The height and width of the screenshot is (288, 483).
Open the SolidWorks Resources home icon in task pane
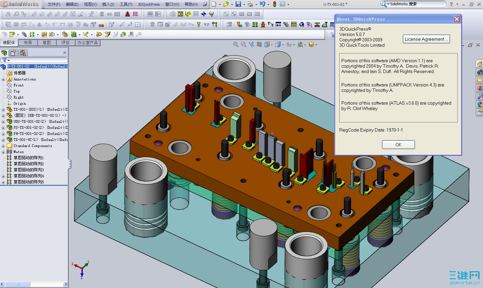[x=480, y=64]
